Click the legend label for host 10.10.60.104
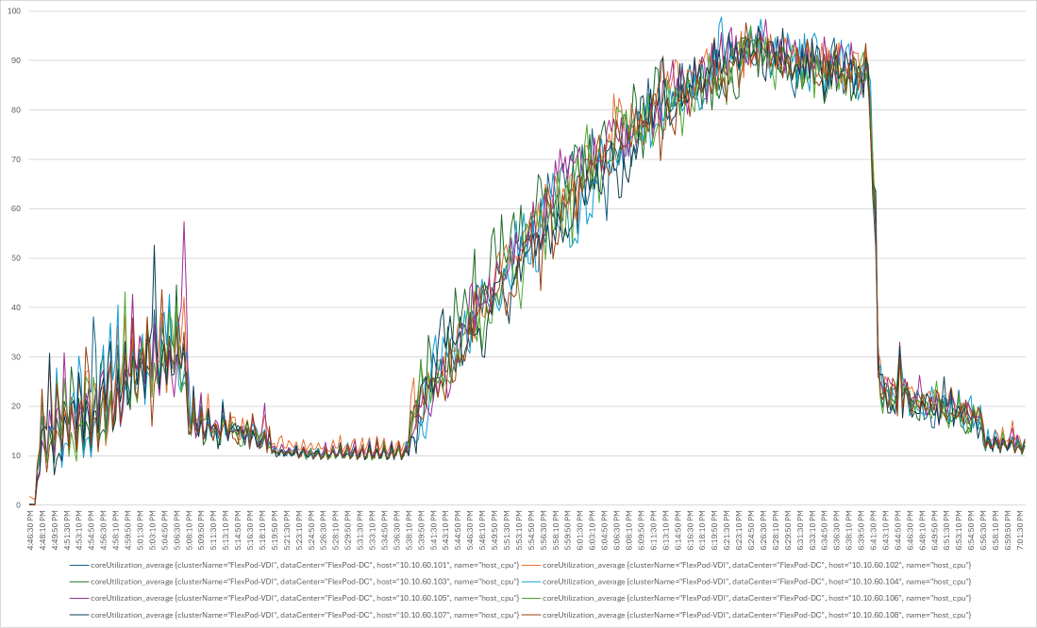The height and width of the screenshot is (628, 1037). pyautogui.click(x=758, y=582)
